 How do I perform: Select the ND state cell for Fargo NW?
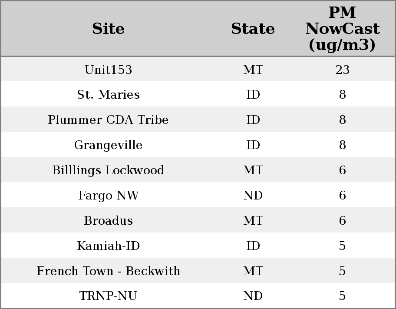point(253,196)
